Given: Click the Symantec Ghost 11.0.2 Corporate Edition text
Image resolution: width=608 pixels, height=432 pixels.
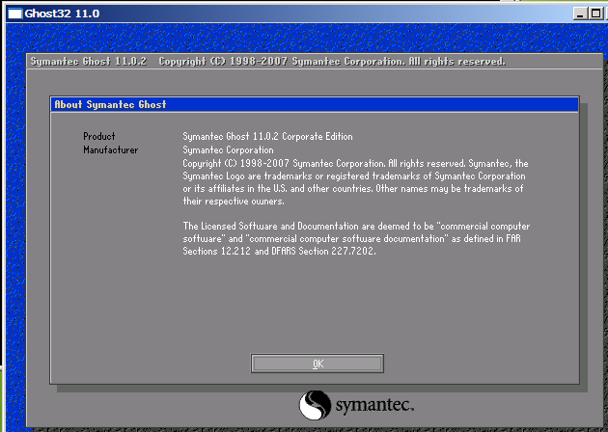Looking at the screenshot, I should (x=267, y=137).
